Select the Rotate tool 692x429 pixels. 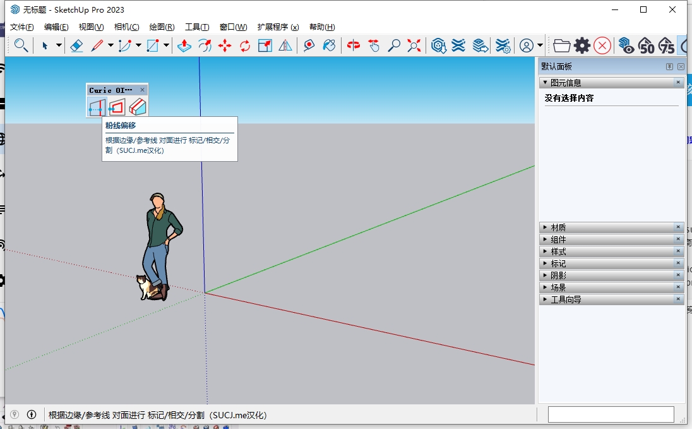tap(245, 45)
